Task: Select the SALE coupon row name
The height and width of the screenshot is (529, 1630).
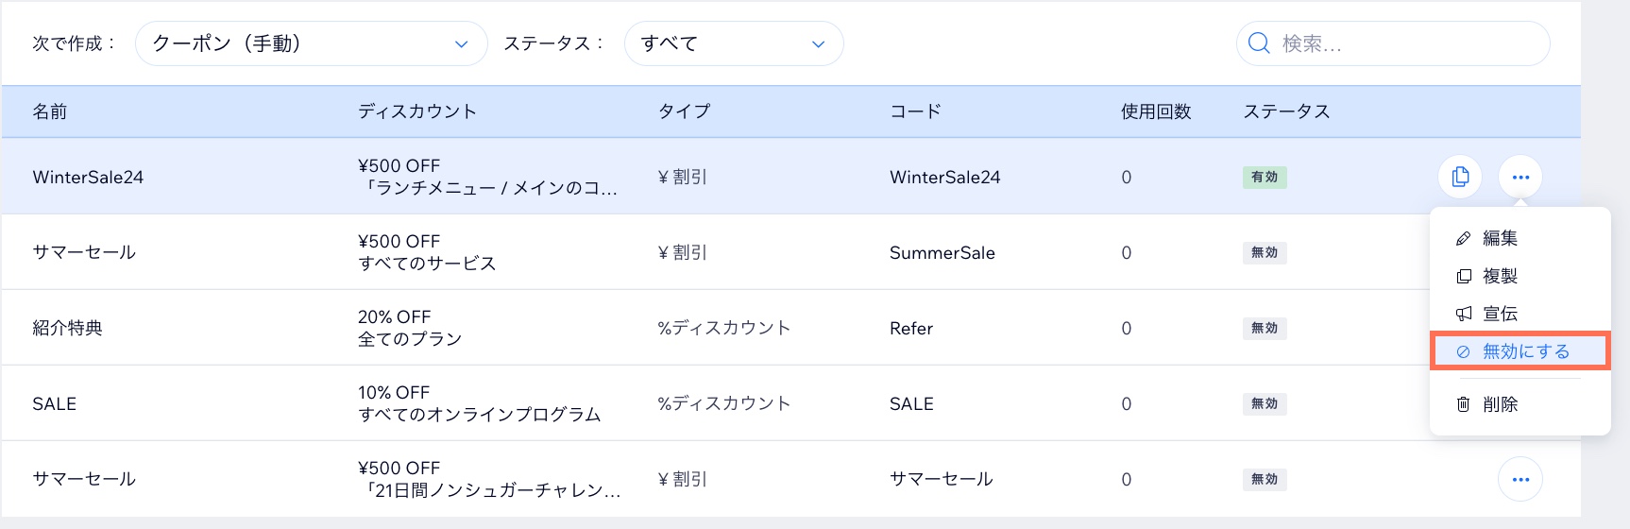Action: pos(55,403)
